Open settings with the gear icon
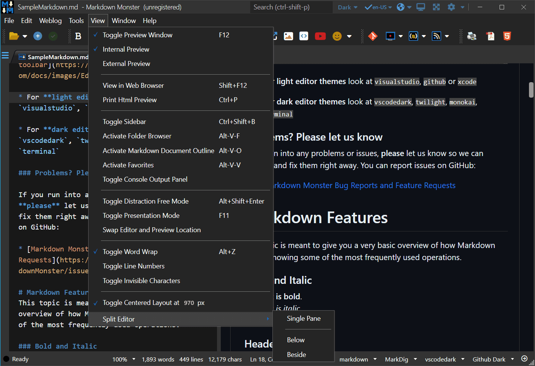The height and width of the screenshot is (366, 535). click(451, 7)
